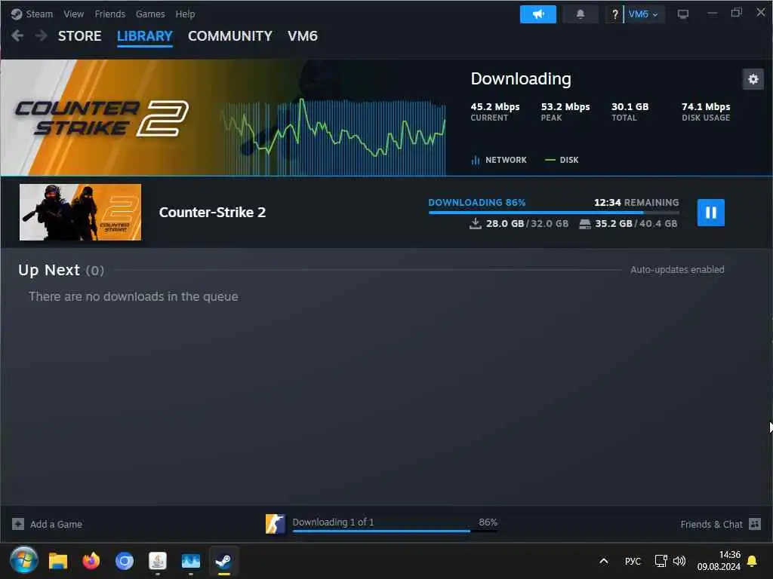Viewport: 773px width, 579px height.
Task: Switch to the LIBRARY tab
Action: click(x=144, y=36)
